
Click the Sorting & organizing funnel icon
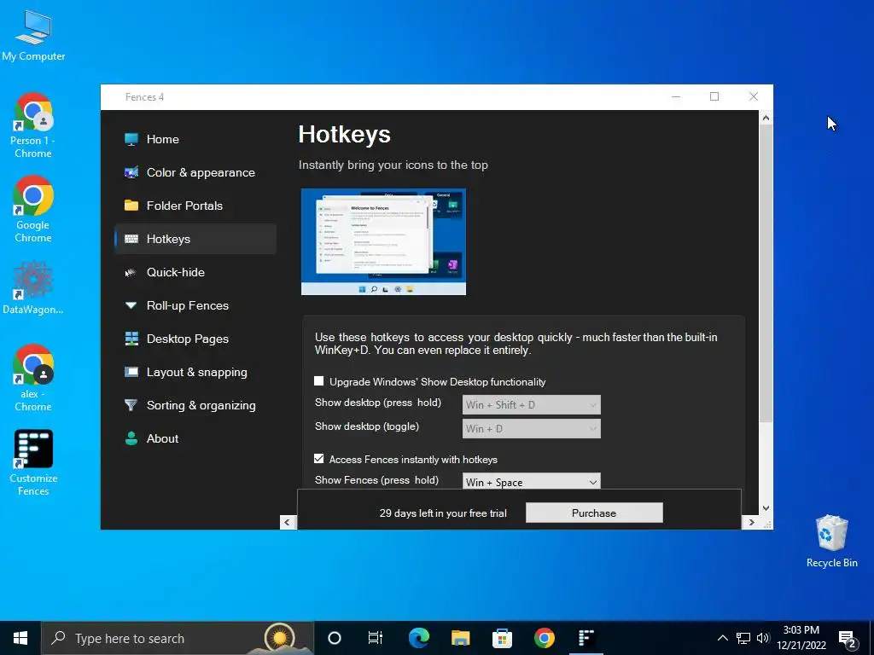(131, 405)
